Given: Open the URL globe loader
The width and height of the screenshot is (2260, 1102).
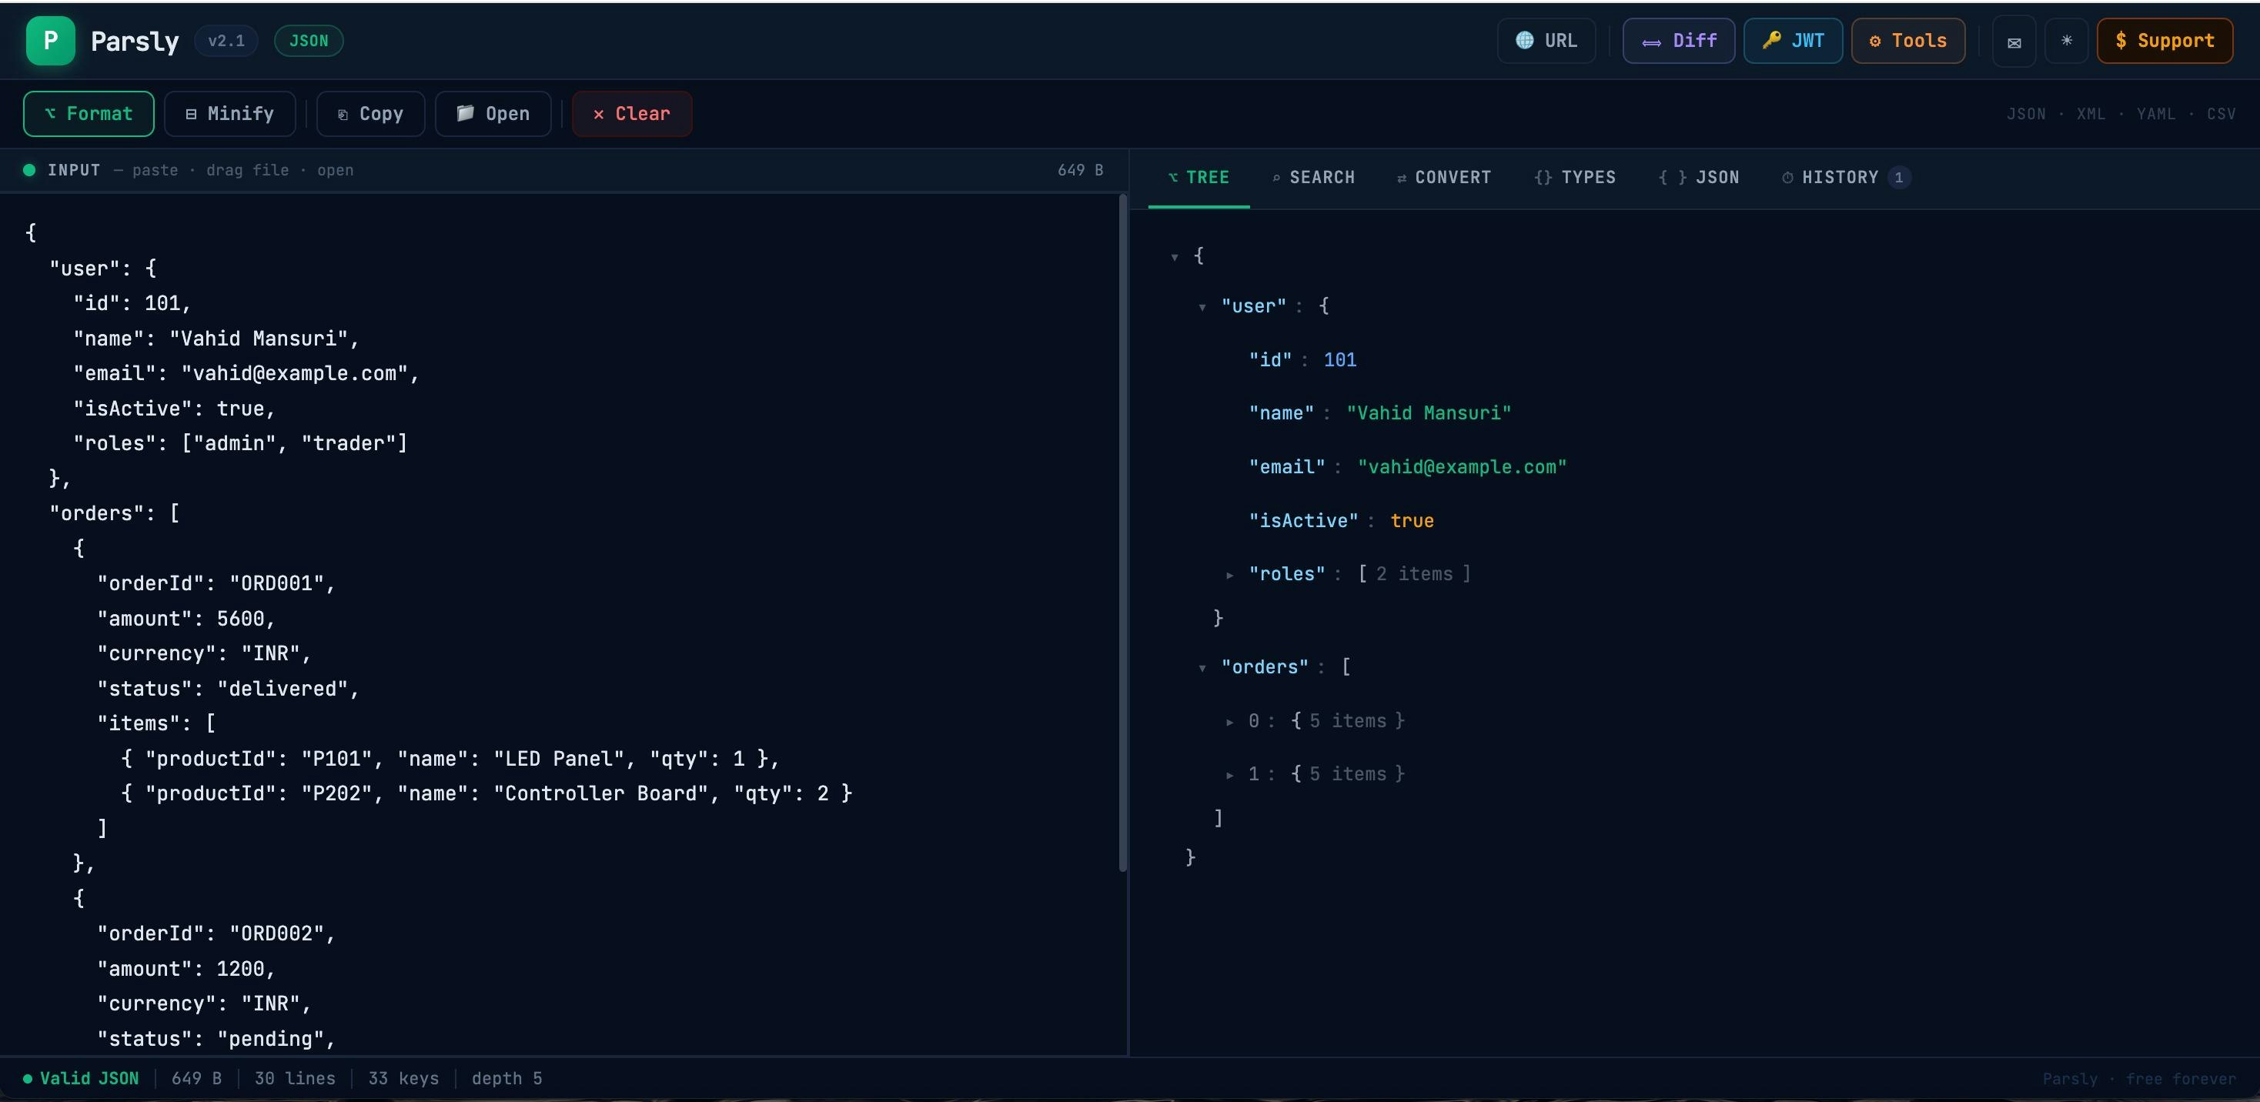Looking at the screenshot, I should (x=1546, y=40).
